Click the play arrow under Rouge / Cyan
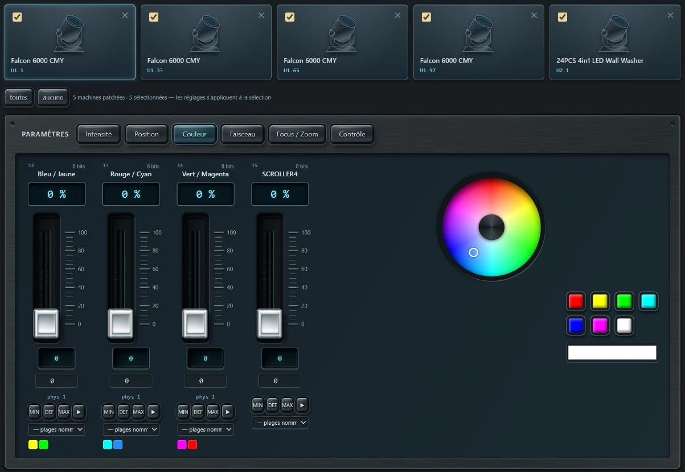 154,412
